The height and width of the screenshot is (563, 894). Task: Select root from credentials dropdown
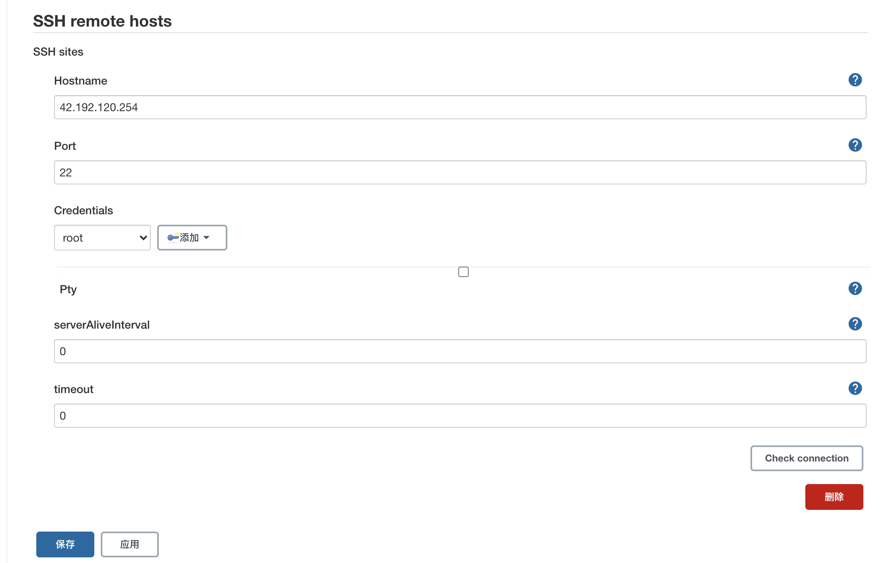click(102, 237)
